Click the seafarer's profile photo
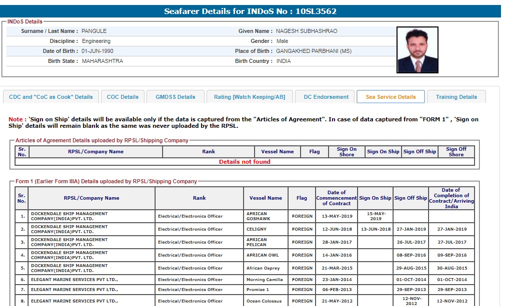Viewport: 522px width, 306px height. coord(417,50)
